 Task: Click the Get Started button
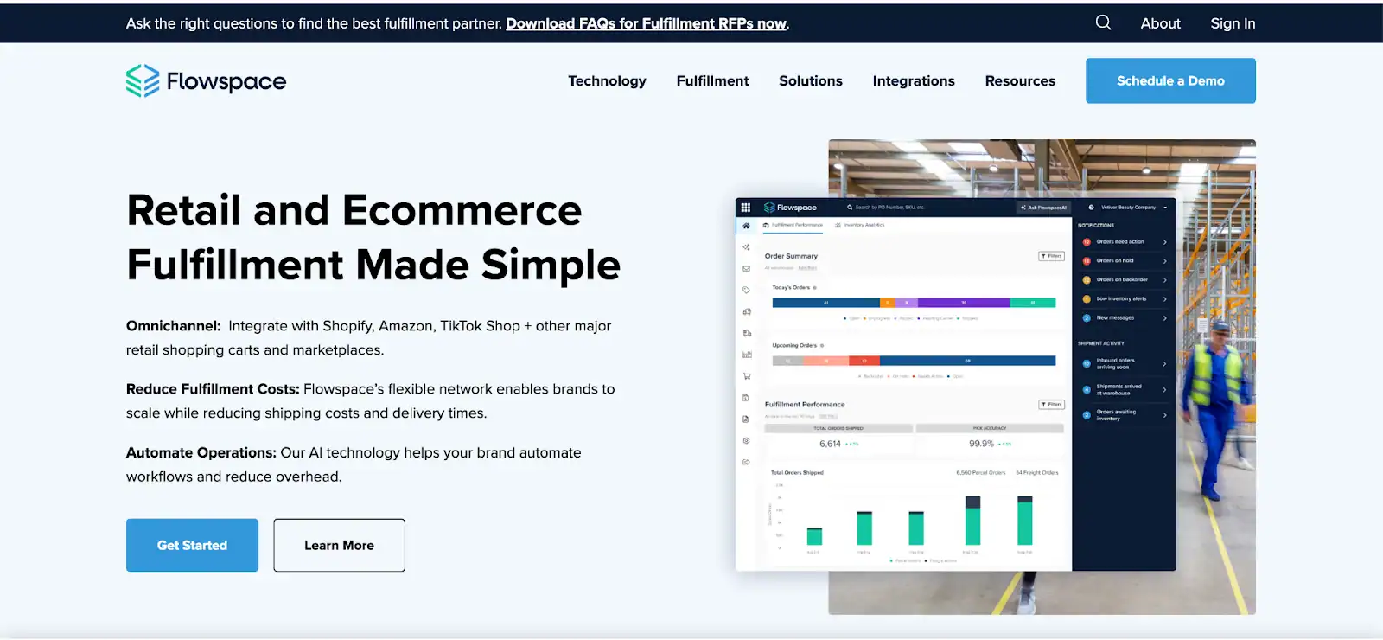click(x=192, y=545)
